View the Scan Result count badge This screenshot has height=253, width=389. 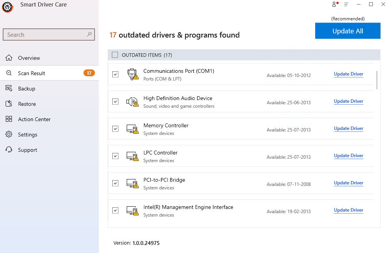(89, 73)
